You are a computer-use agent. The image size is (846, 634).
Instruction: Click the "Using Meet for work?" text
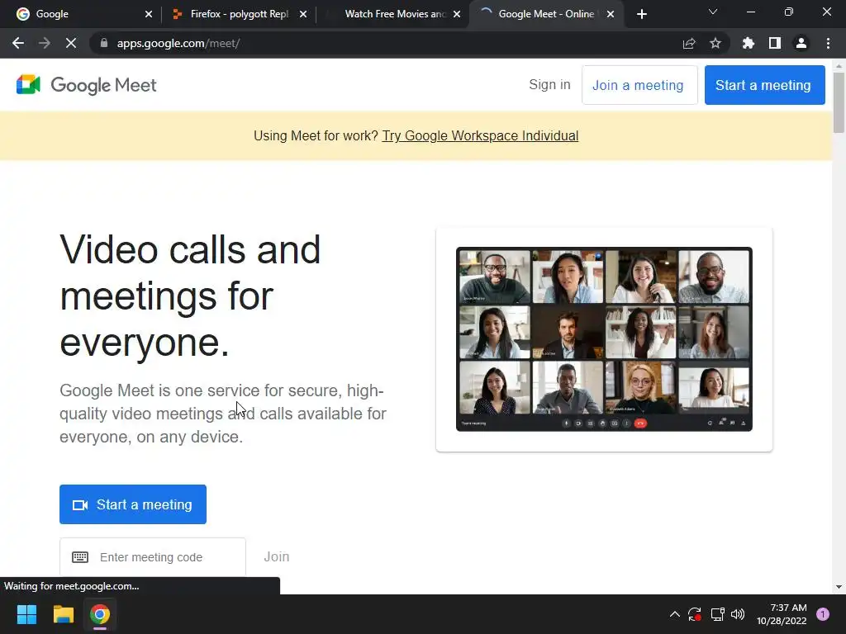pos(316,136)
